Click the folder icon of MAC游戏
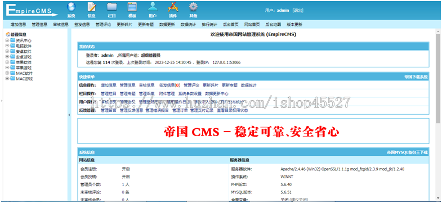This screenshot has width=442, height=203. (x=13, y=79)
